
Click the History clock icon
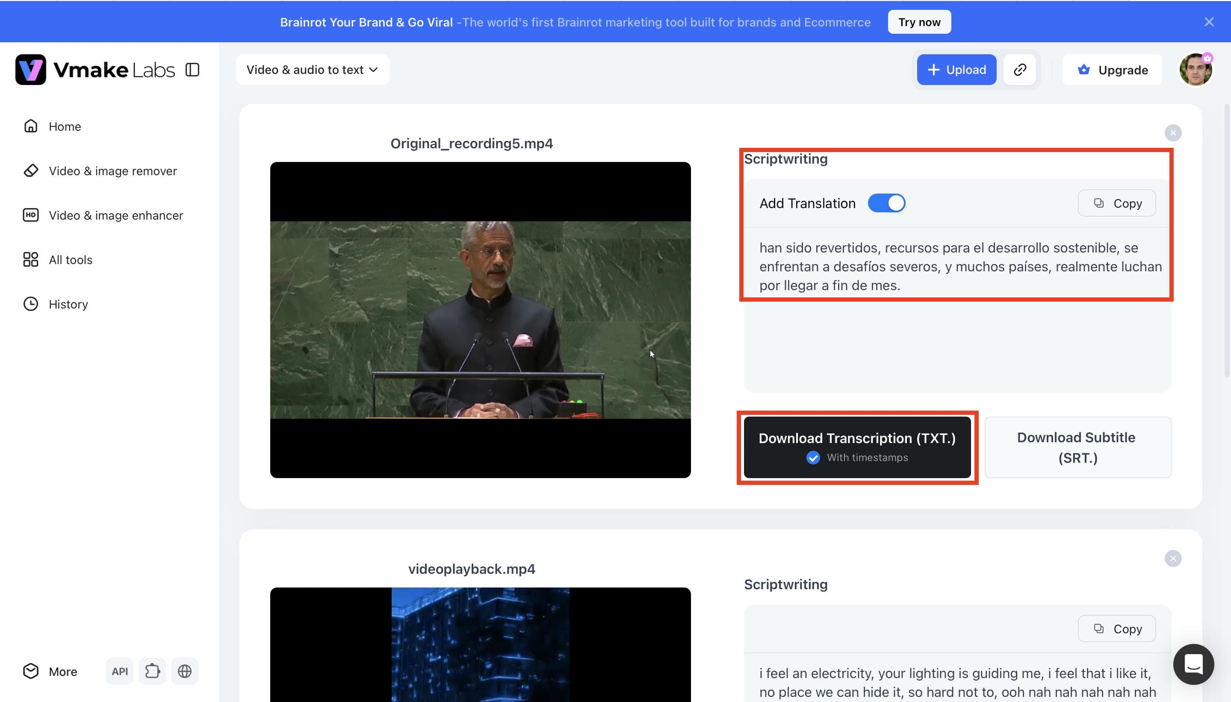[31, 304]
